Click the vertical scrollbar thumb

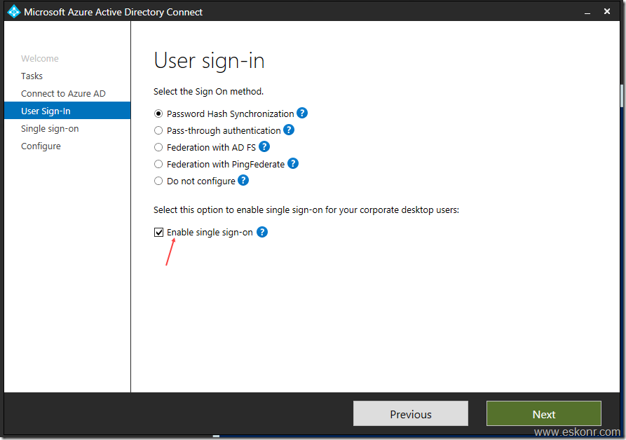(622, 96)
